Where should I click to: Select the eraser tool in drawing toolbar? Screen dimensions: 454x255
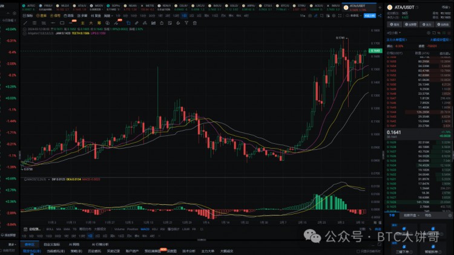(145, 23)
